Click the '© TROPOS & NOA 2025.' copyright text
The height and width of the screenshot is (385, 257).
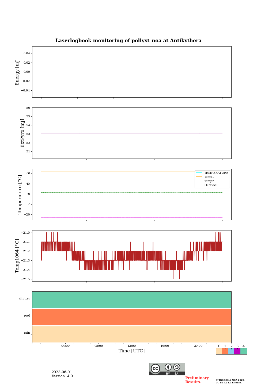[230, 380]
